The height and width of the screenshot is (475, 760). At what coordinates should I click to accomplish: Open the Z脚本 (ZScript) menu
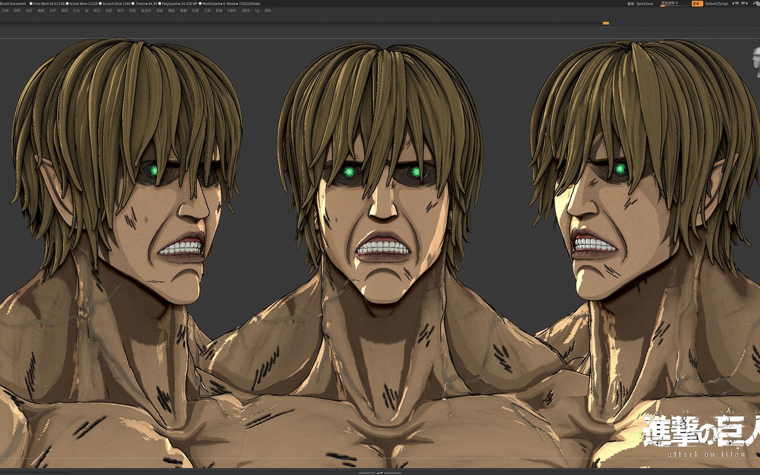tap(245, 11)
